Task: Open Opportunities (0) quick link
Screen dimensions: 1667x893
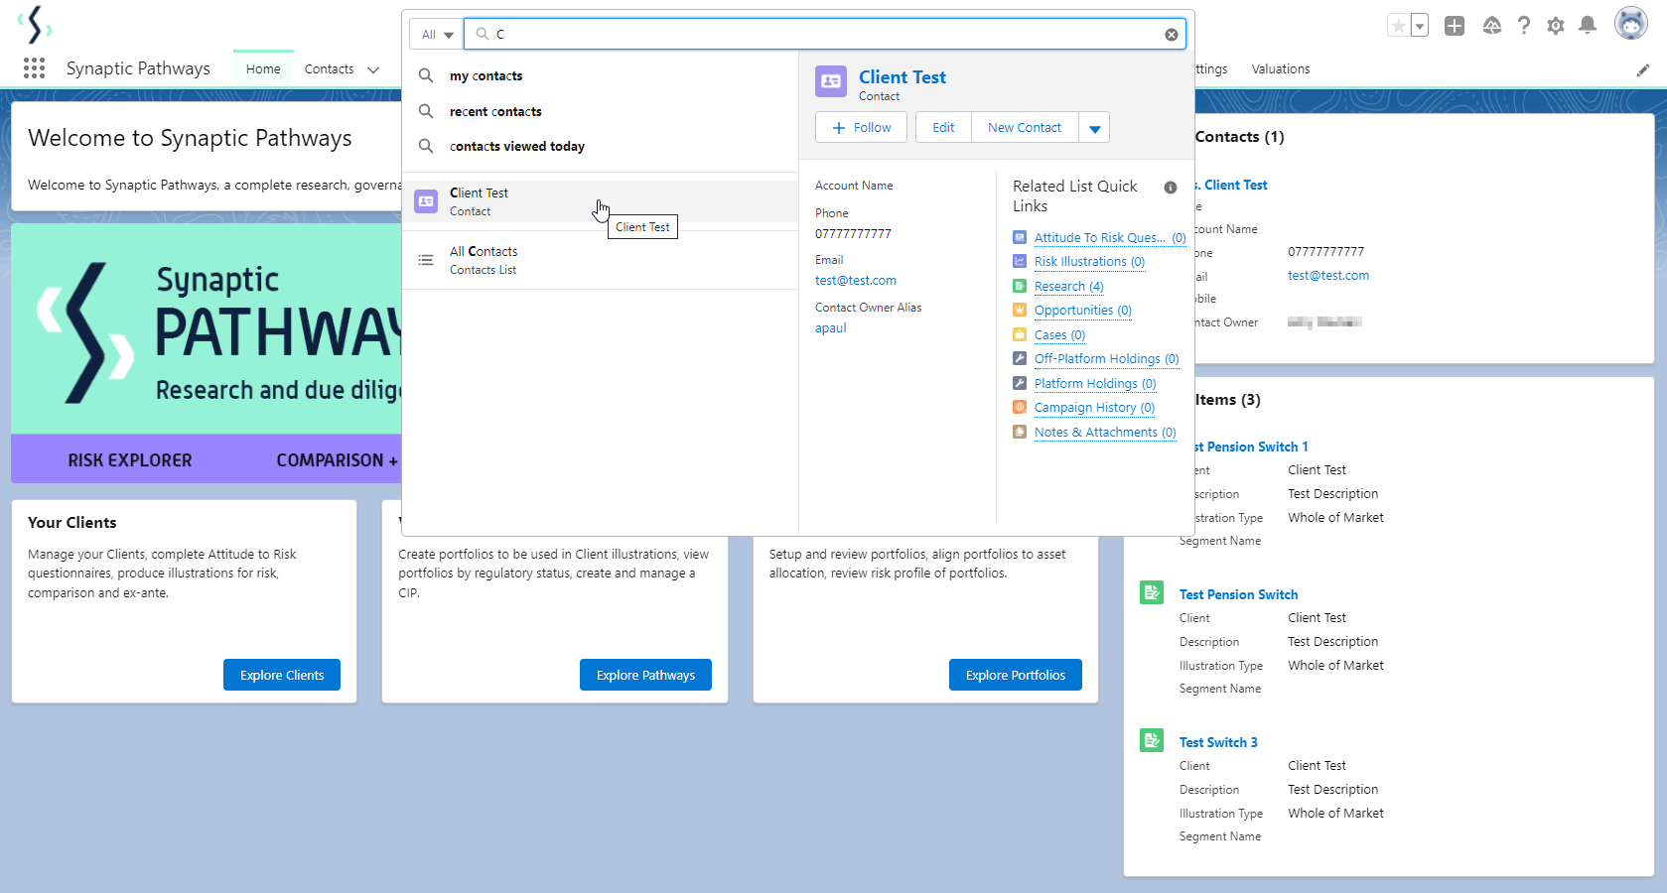Action: coord(1082,311)
